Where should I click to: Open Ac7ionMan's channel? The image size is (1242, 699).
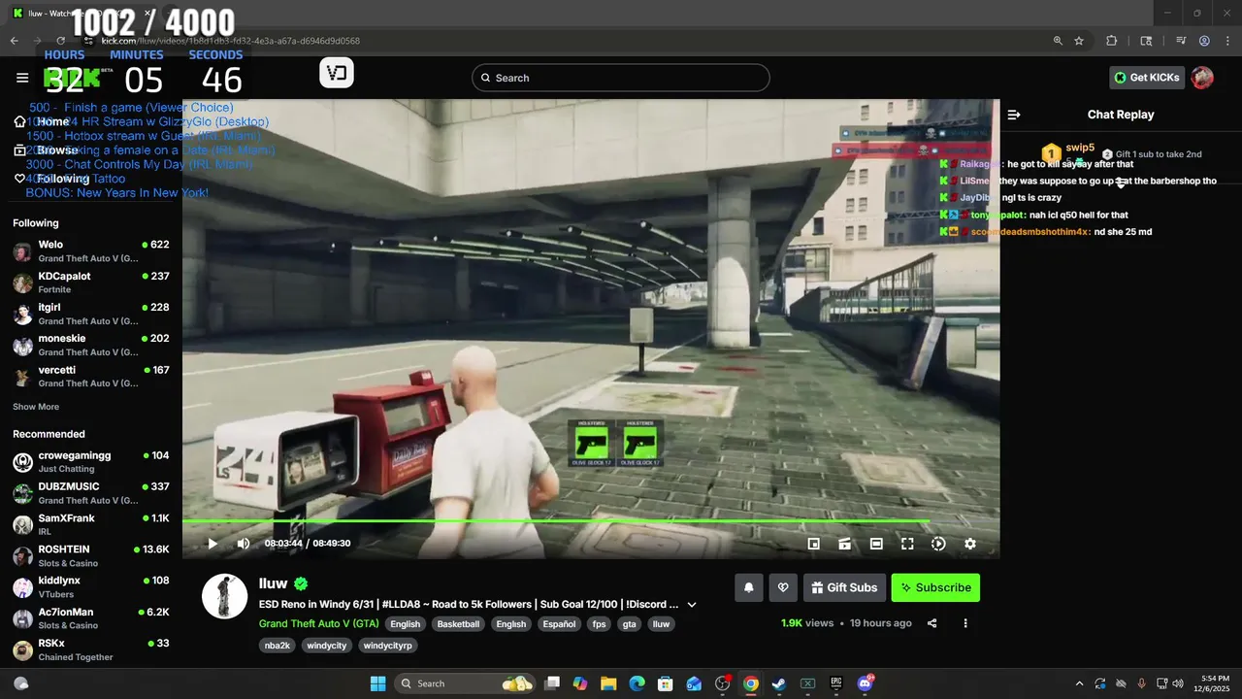[x=91, y=619]
